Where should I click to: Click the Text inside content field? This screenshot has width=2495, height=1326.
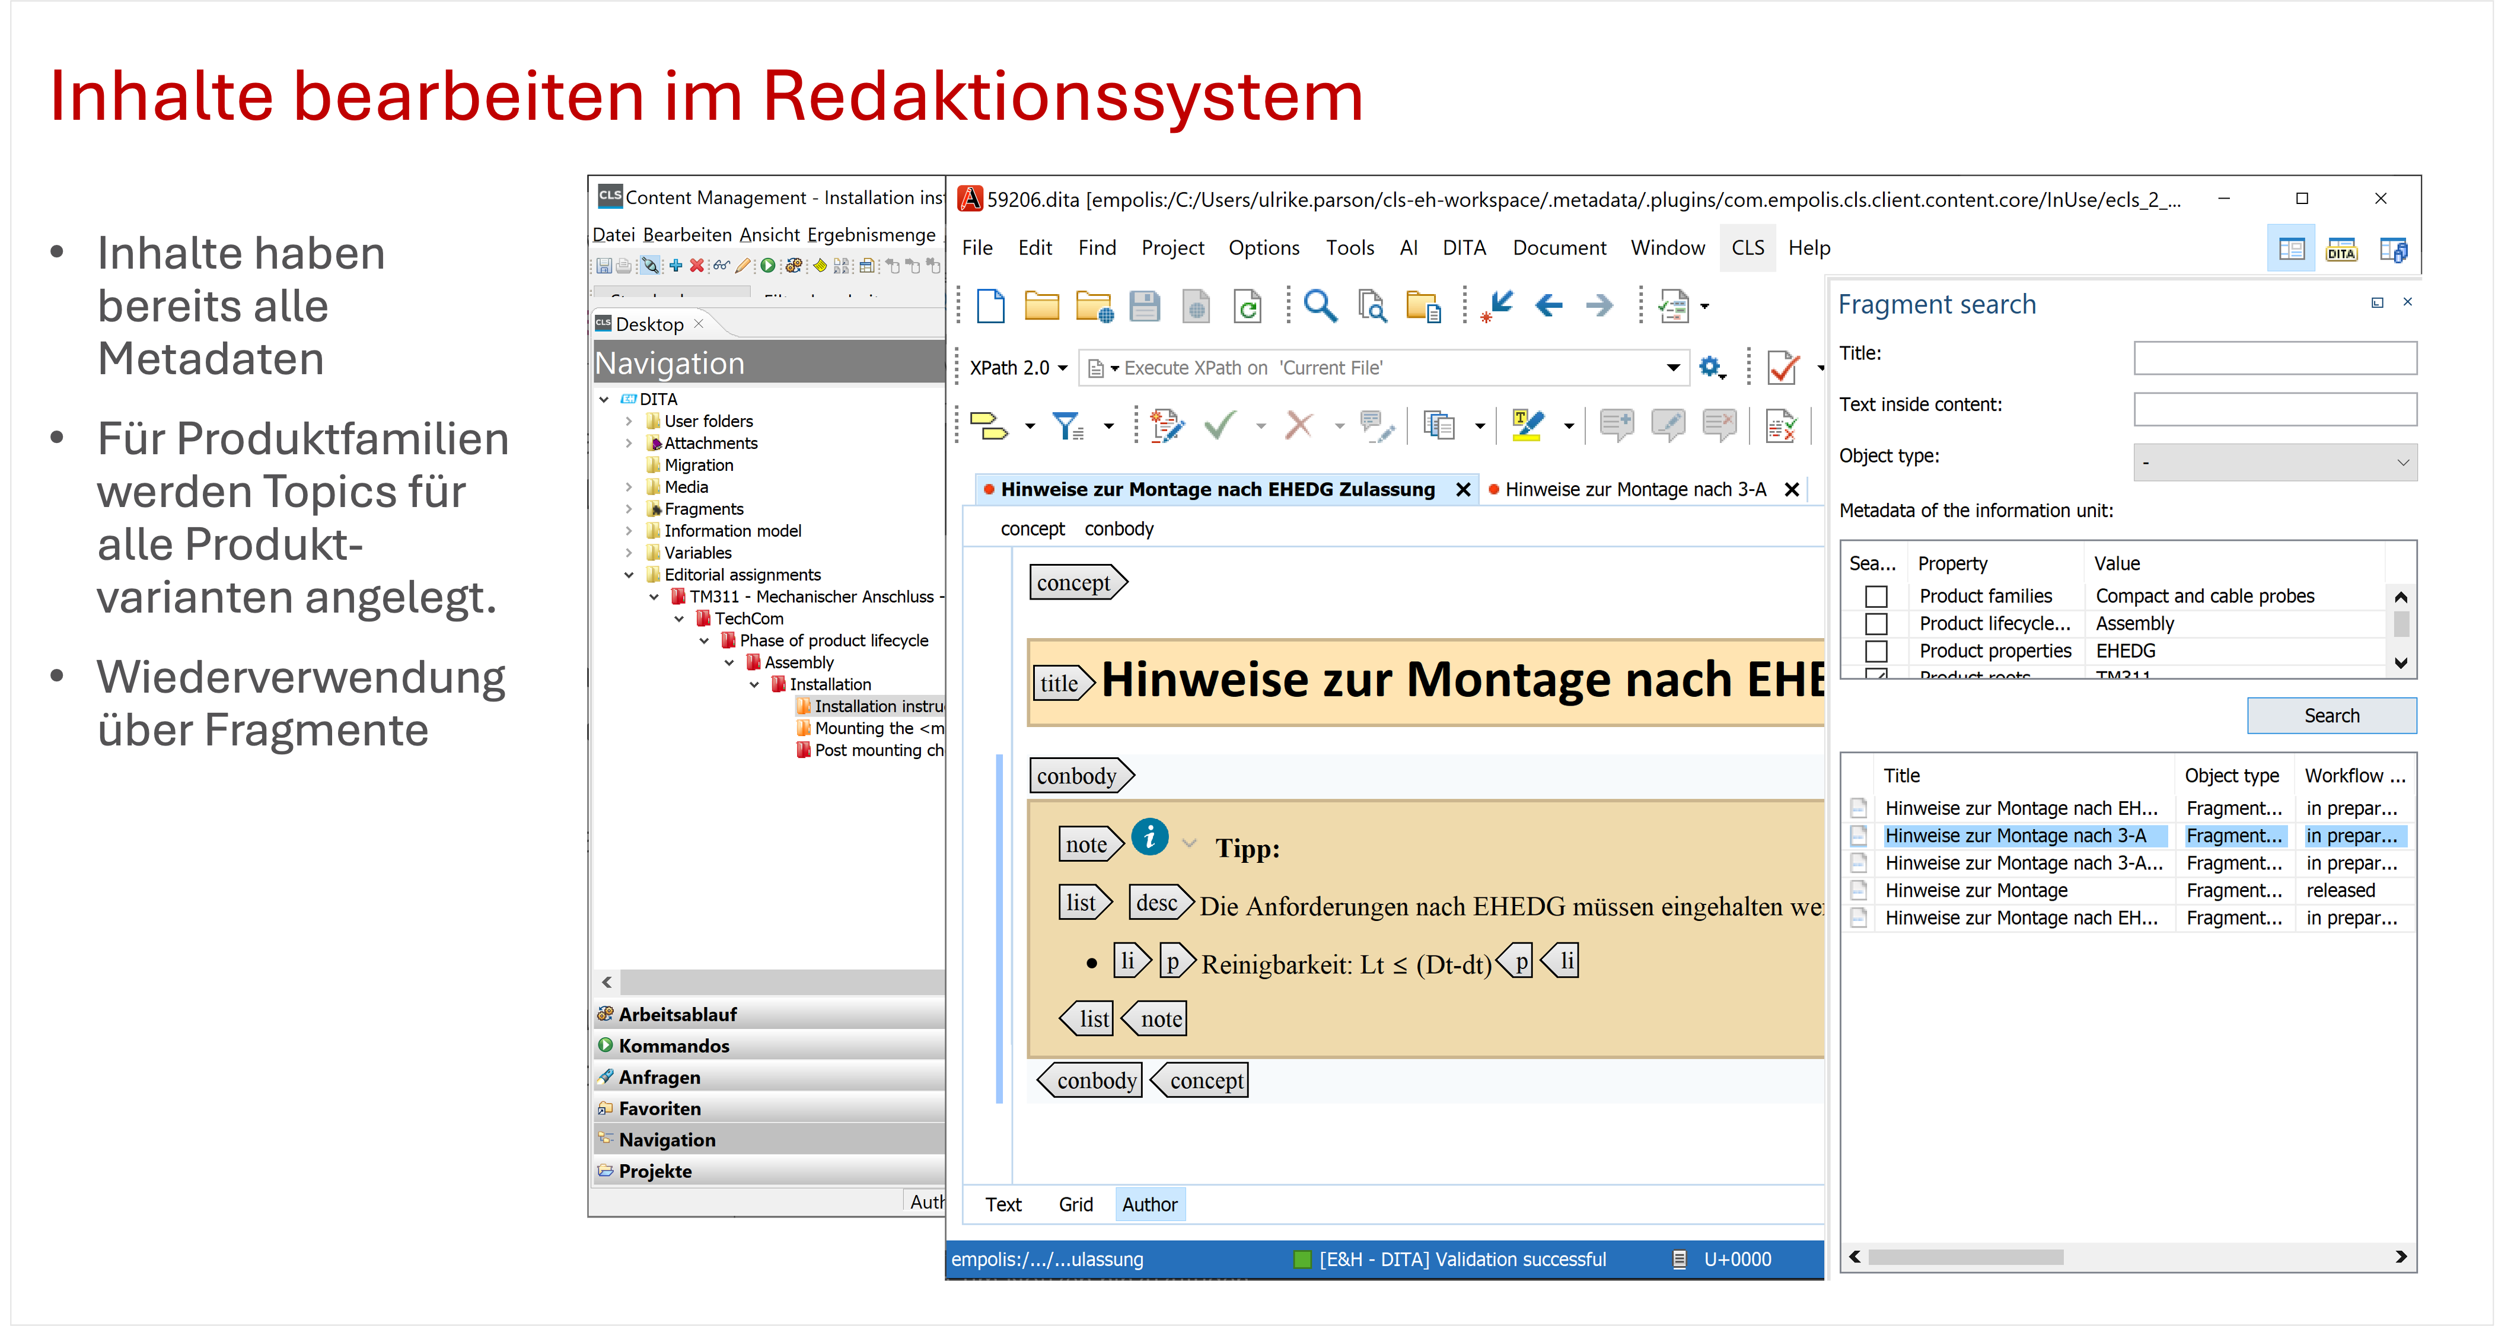(x=2274, y=409)
